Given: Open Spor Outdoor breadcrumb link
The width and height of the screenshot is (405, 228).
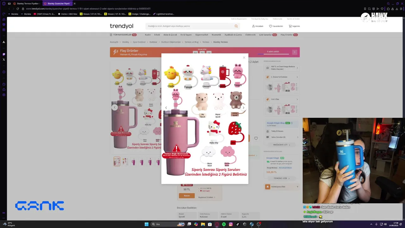Looking at the screenshot, I should pyautogui.click(x=139, y=42).
